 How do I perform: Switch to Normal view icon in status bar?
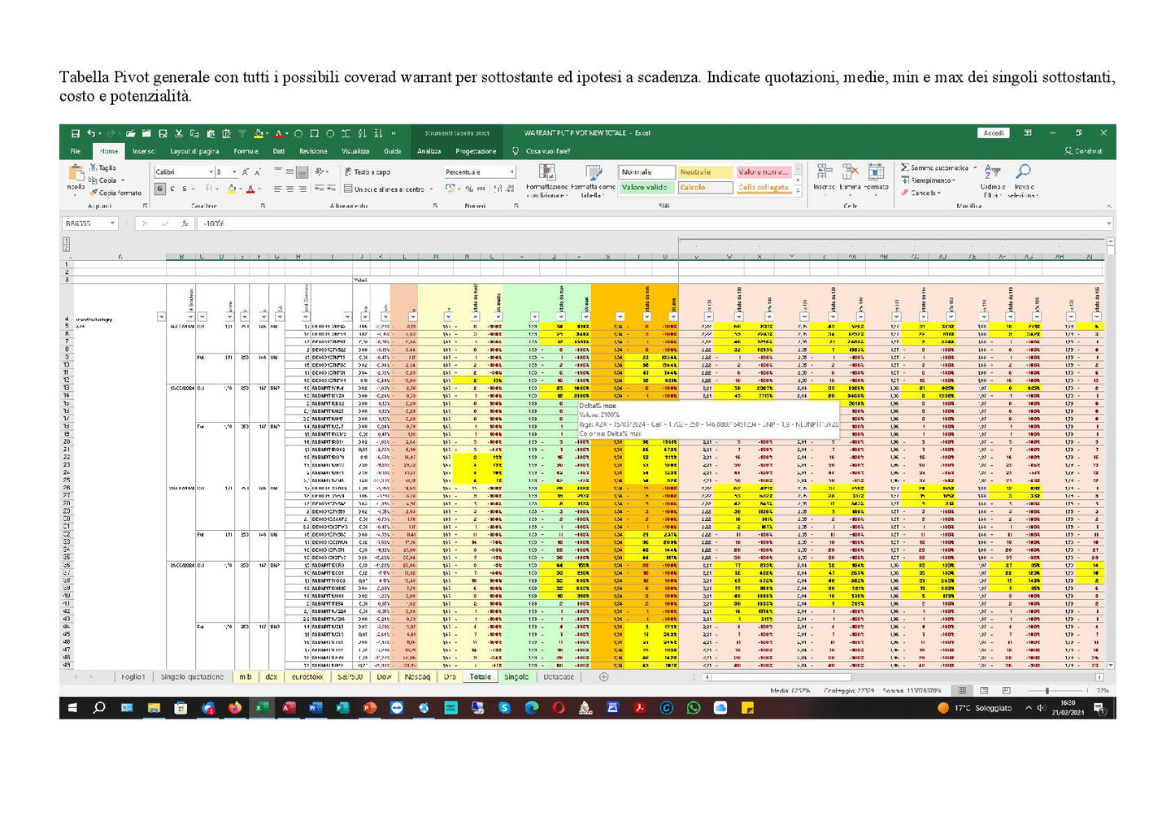coord(962,690)
